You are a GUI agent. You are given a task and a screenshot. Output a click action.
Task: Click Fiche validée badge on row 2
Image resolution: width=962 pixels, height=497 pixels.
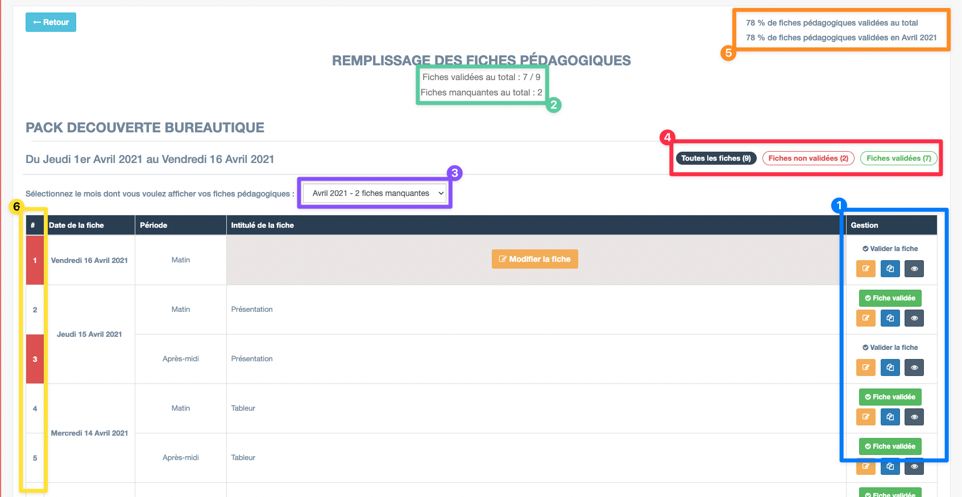(x=890, y=298)
